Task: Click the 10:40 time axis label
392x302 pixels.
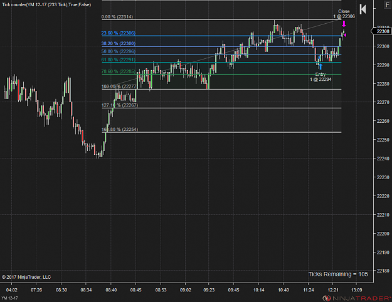Action: [283, 290]
